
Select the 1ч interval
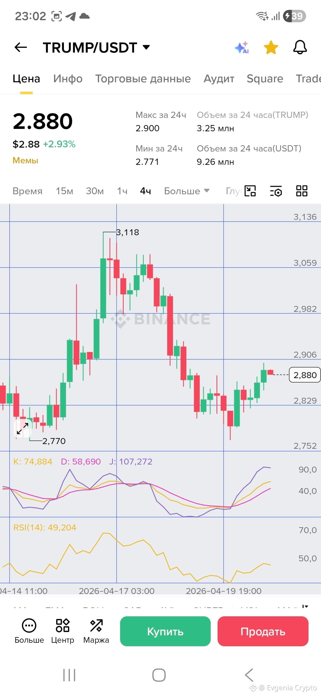coord(122,191)
